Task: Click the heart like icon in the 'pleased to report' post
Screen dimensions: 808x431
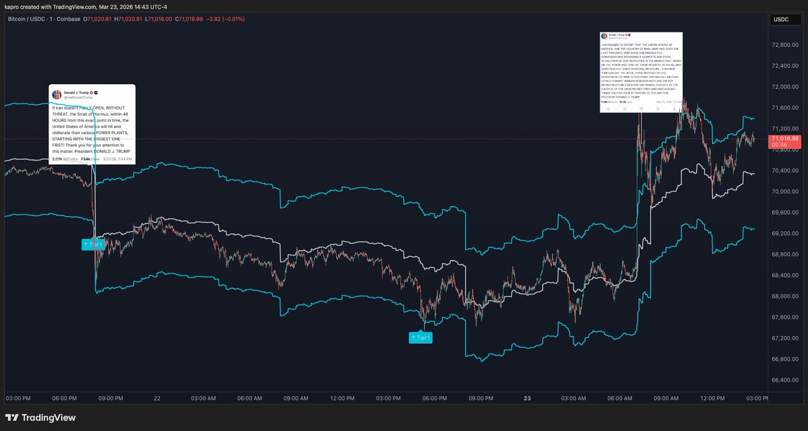Action: 642,108
